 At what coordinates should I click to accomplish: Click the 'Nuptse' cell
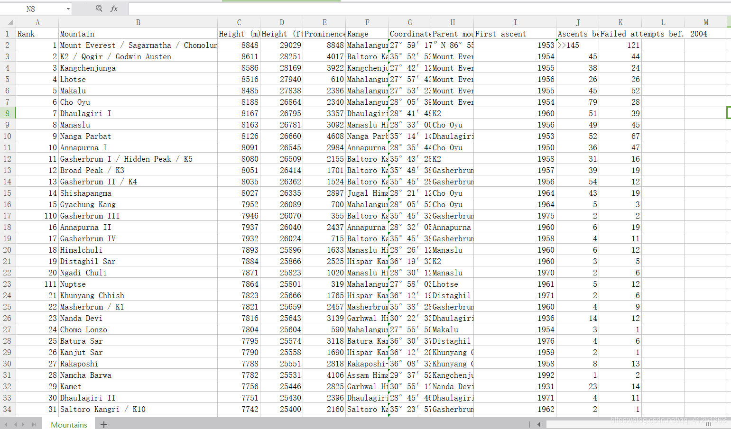point(138,284)
